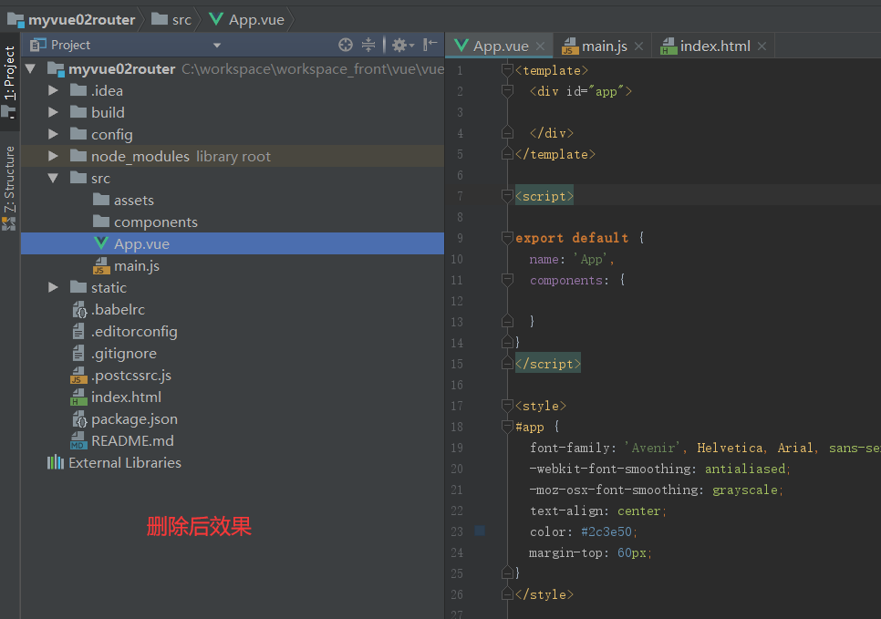881x619 pixels.
Task: Collapse the src folder
Action: point(53,178)
